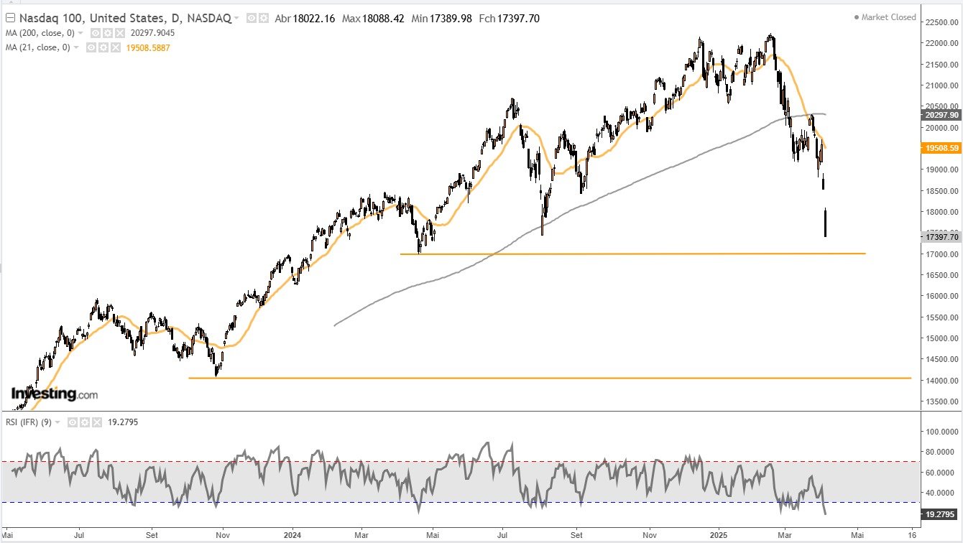Hide the MA 21 moving average
The height and width of the screenshot is (543, 963).
pyautogui.click(x=91, y=47)
